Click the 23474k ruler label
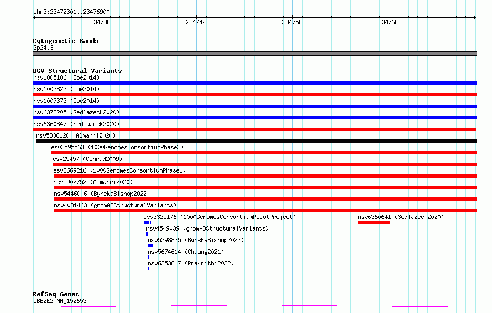This screenshot has width=492, height=313. [196, 22]
